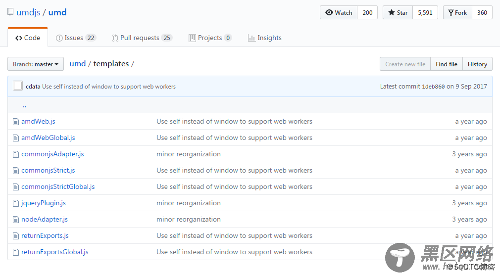This screenshot has width=500, height=275.
Task: Open 'minor reorganization' commit for nodeAdapter.js
Action: (189, 220)
